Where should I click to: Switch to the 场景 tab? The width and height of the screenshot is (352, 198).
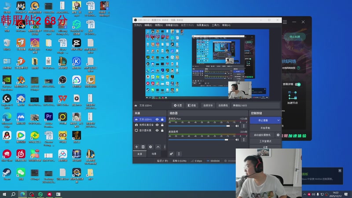[154, 154]
